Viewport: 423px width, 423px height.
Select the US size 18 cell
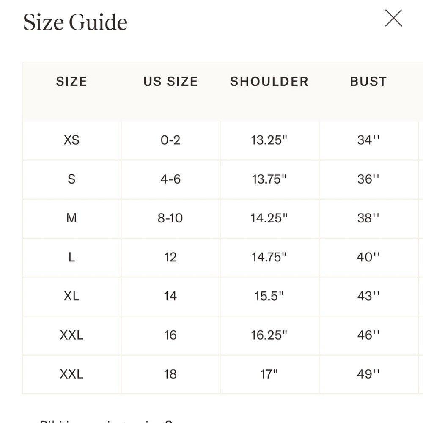point(170,374)
